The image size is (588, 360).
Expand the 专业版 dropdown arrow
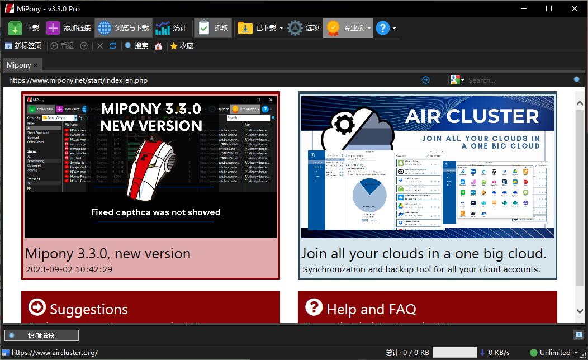pos(369,28)
